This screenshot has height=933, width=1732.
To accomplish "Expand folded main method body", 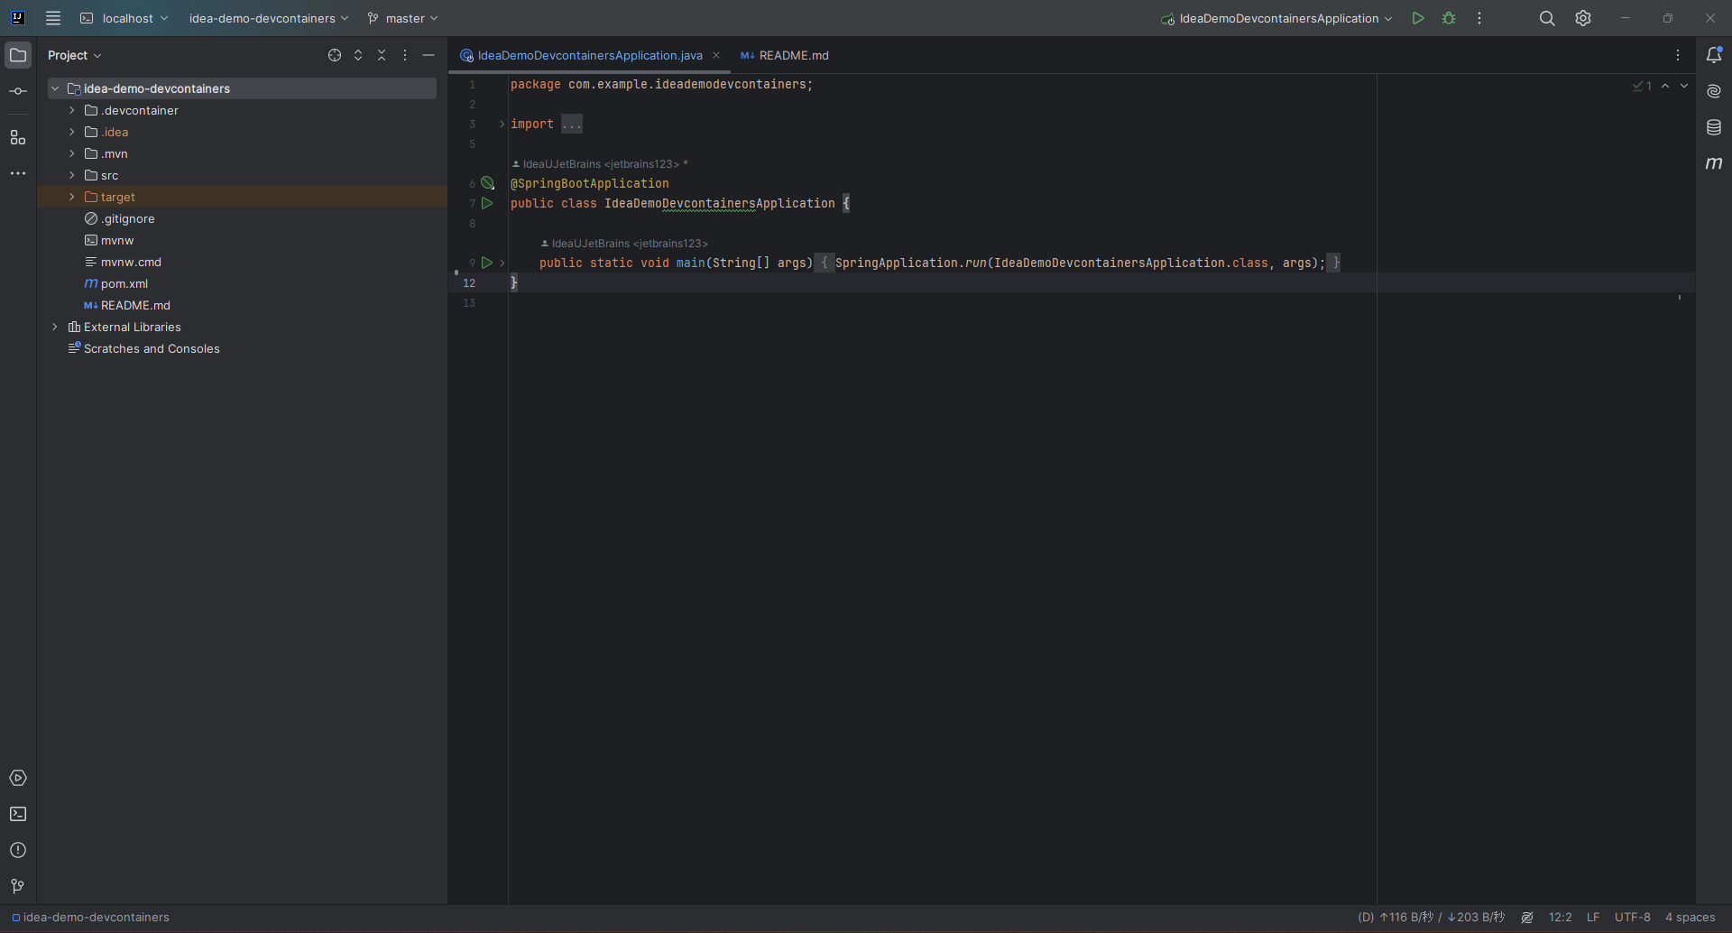I will click(502, 263).
